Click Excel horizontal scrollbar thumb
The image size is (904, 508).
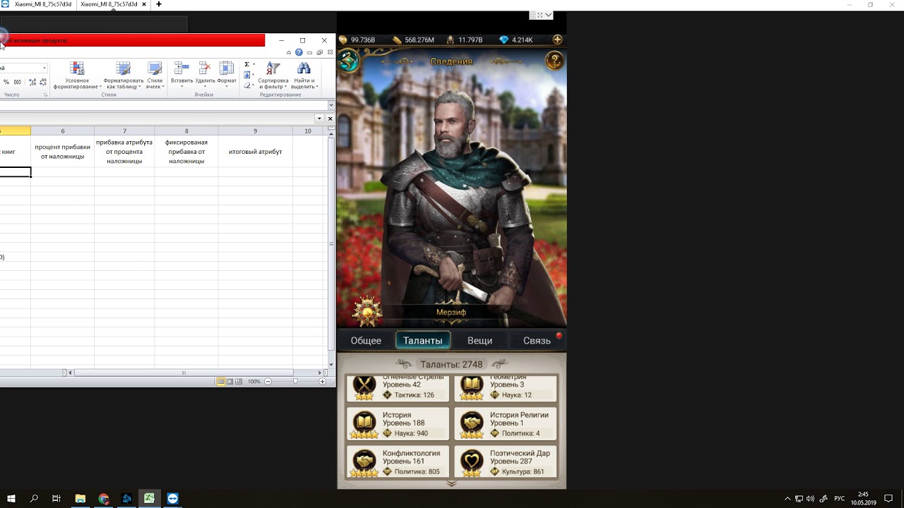point(184,373)
